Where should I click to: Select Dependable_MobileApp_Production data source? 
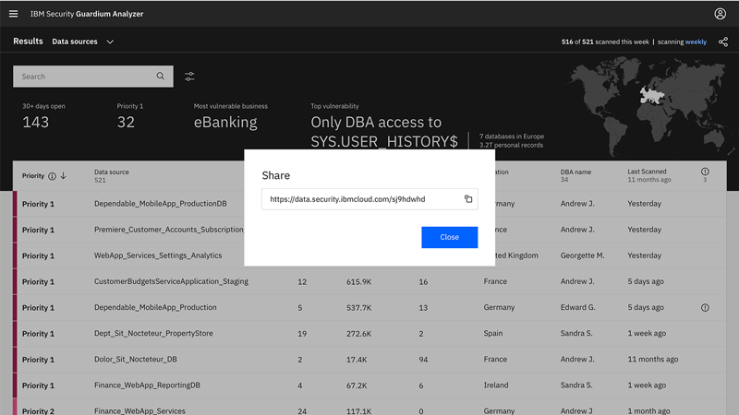click(x=155, y=307)
